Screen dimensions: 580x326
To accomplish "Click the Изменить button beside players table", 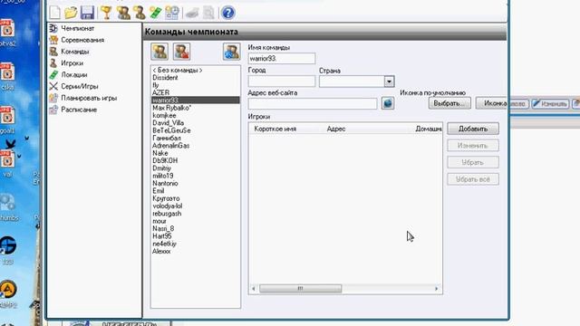I will coord(473,146).
